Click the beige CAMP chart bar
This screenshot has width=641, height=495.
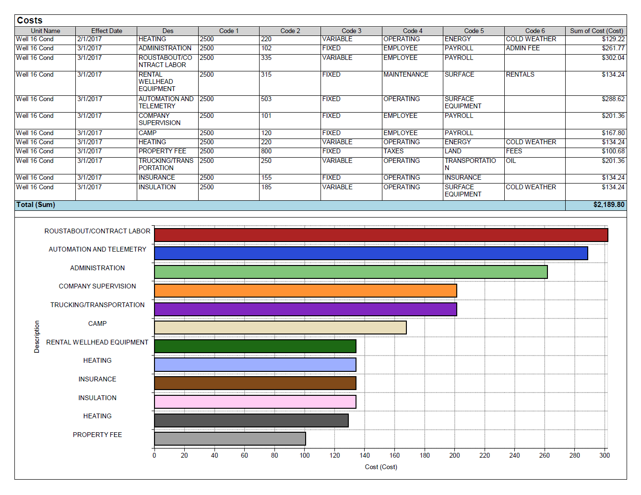pyautogui.click(x=280, y=327)
